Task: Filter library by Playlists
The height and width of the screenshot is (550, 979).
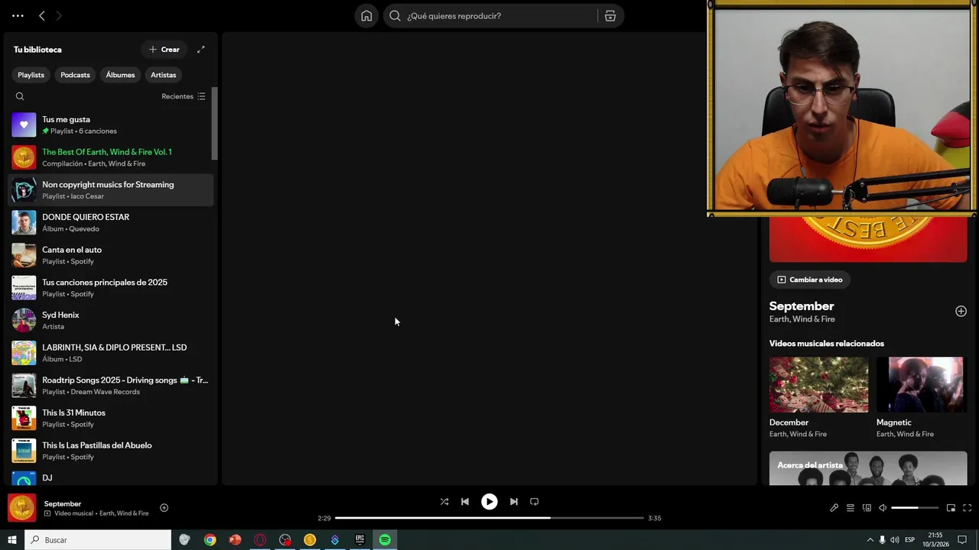Action: (x=31, y=75)
